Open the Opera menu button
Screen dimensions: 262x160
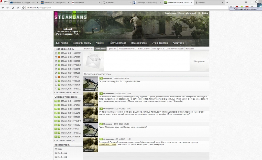click(4, 2)
